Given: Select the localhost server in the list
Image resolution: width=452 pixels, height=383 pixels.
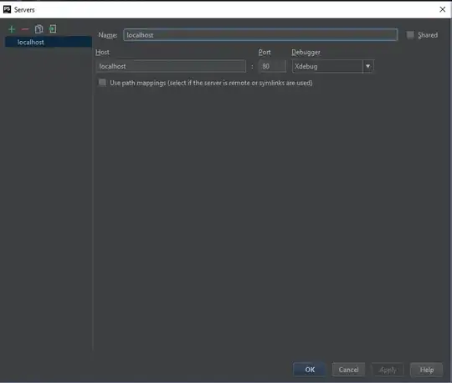Looking at the screenshot, I should tap(49, 43).
